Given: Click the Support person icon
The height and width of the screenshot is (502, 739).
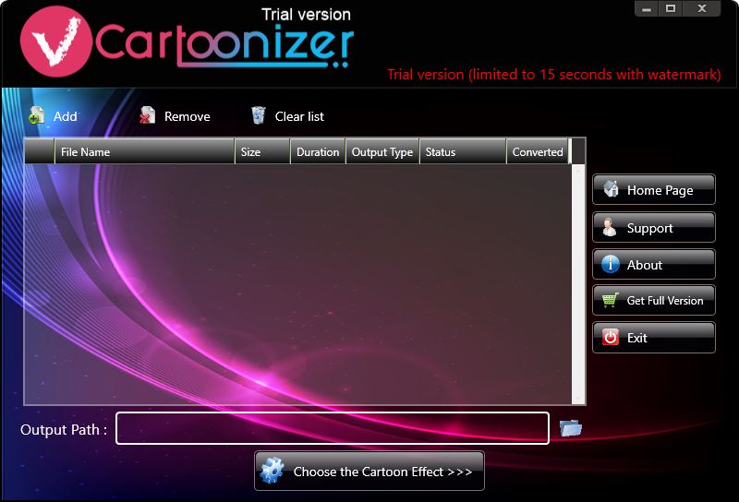Looking at the screenshot, I should coord(610,227).
